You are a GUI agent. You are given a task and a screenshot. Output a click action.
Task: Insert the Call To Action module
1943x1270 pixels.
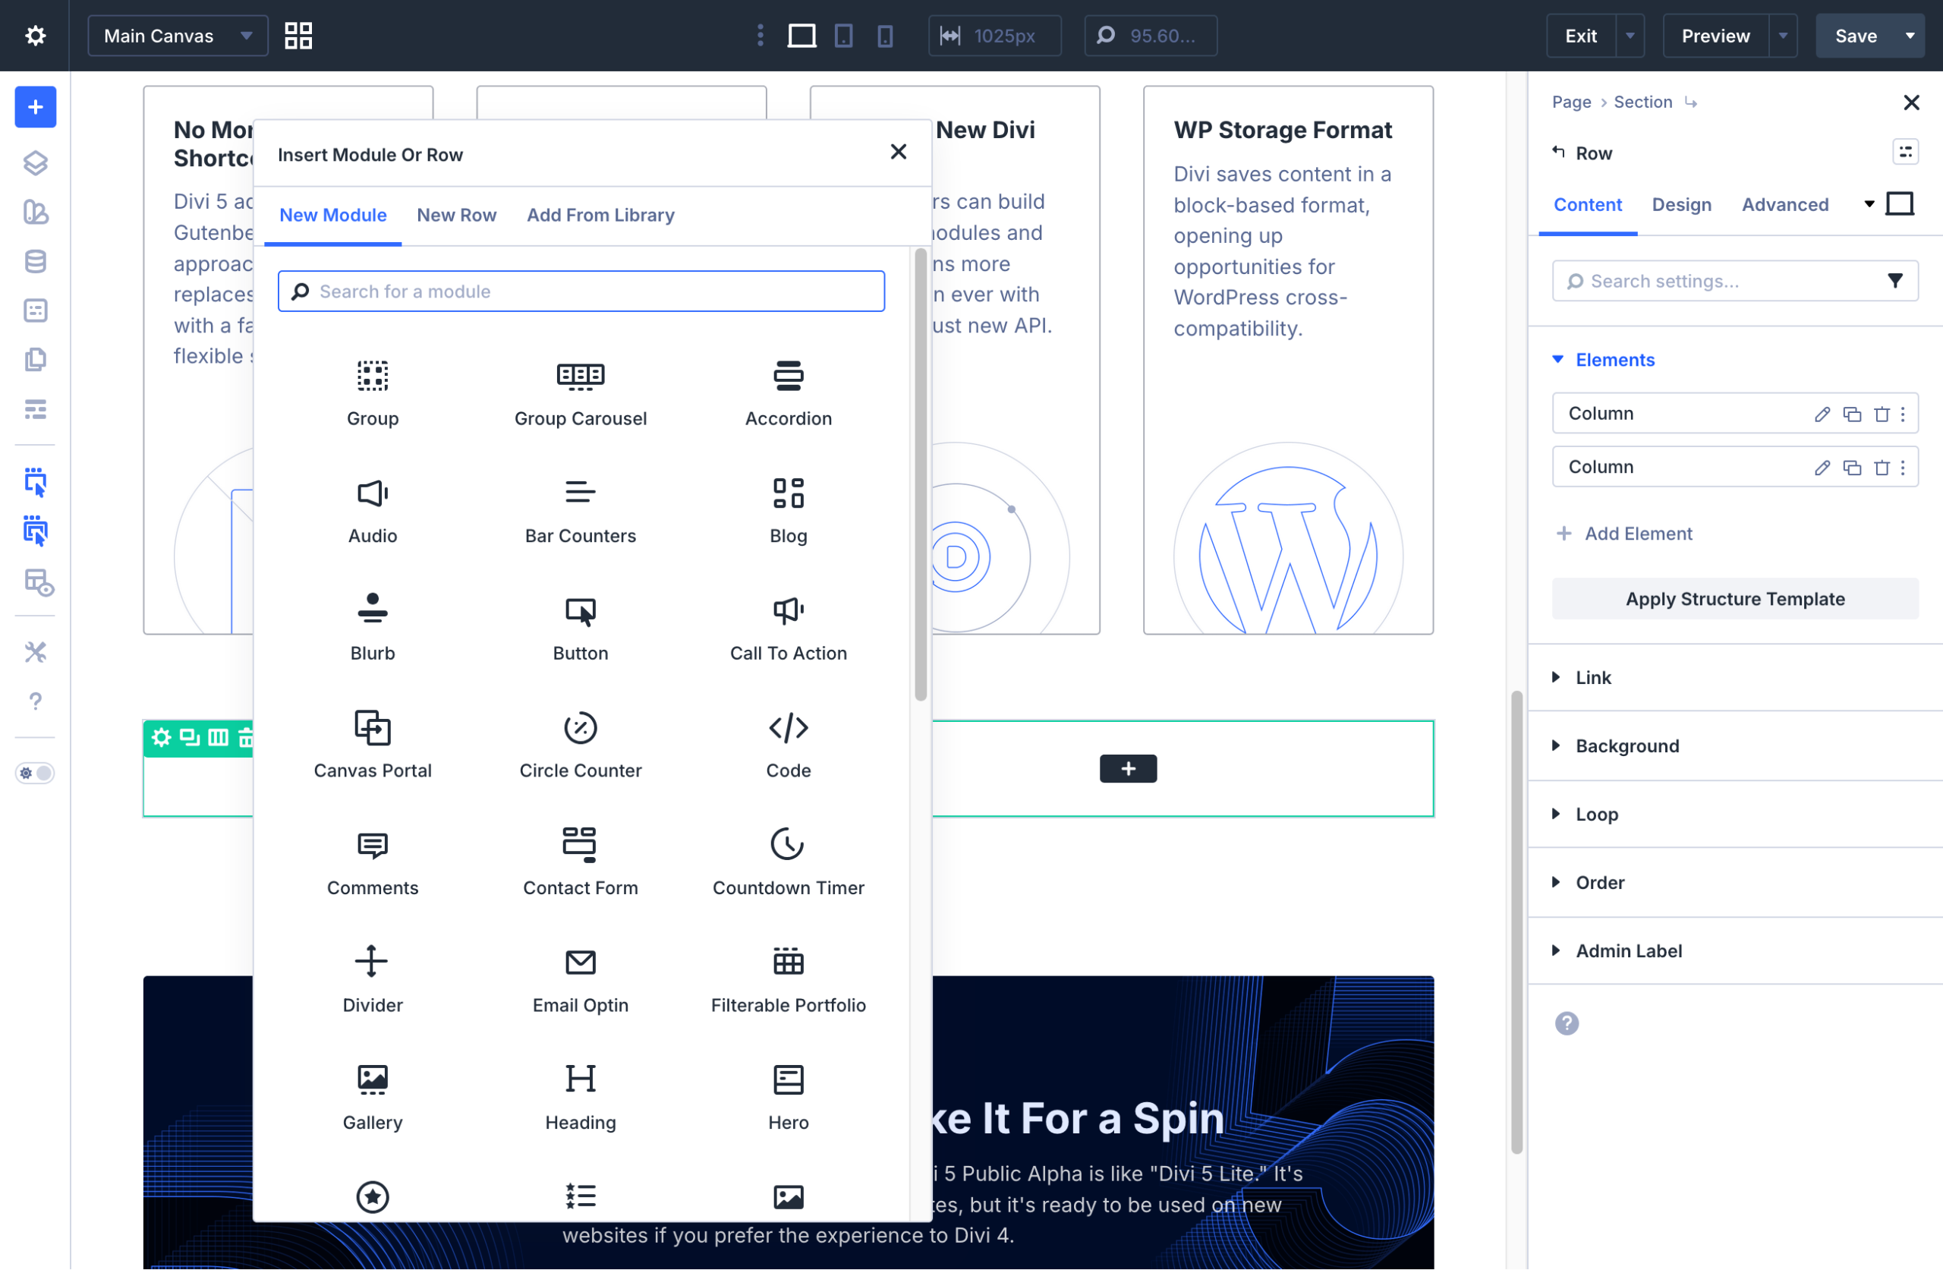click(x=787, y=627)
